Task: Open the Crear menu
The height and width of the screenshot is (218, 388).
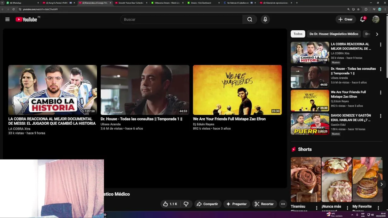Action: (346, 19)
